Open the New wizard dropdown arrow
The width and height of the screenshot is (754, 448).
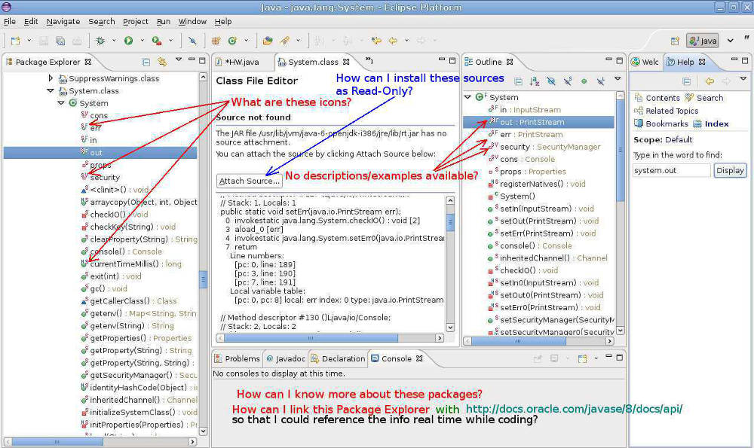click(29, 41)
